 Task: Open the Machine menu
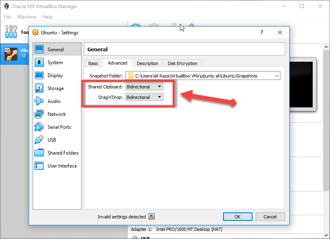(27, 17)
